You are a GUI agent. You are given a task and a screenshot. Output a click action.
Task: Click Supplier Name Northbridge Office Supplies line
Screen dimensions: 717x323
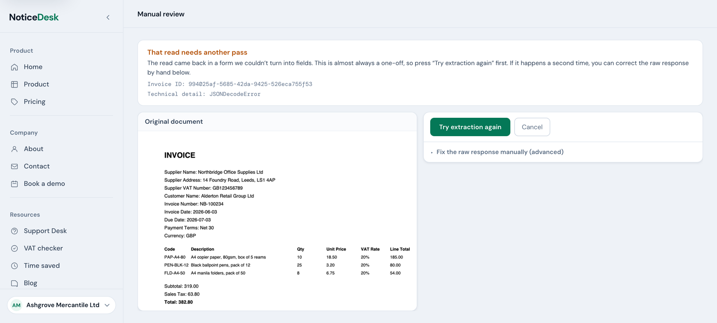214,172
